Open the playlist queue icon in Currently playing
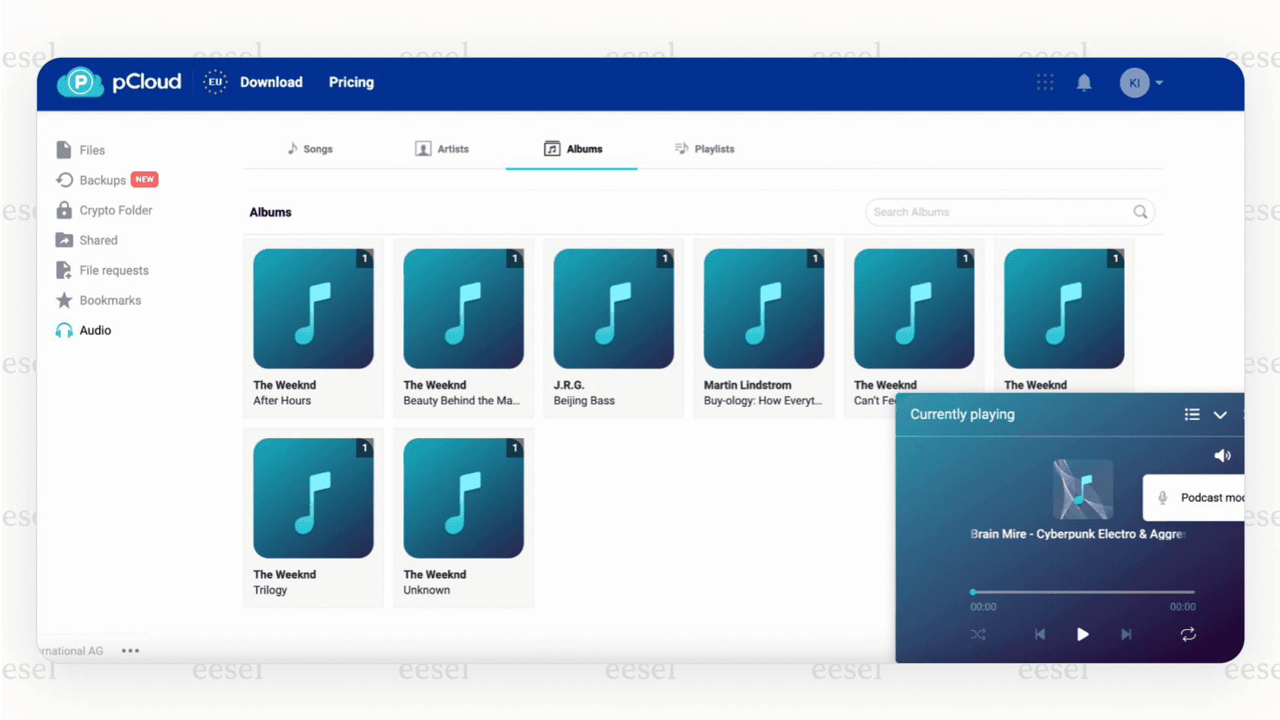1280x720 pixels. point(1192,414)
